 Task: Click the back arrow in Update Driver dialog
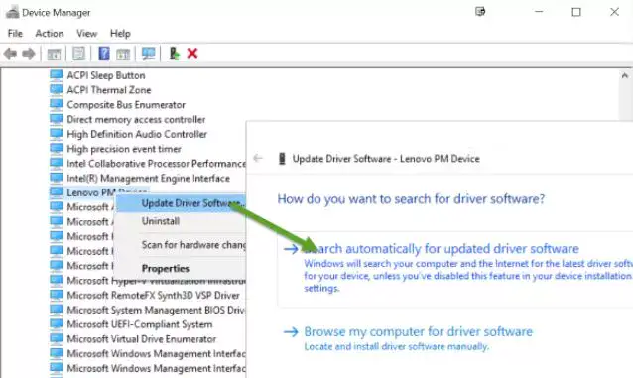tap(258, 158)
